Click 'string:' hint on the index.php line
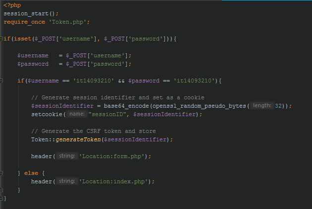312x209 pixels. point(67,181)
